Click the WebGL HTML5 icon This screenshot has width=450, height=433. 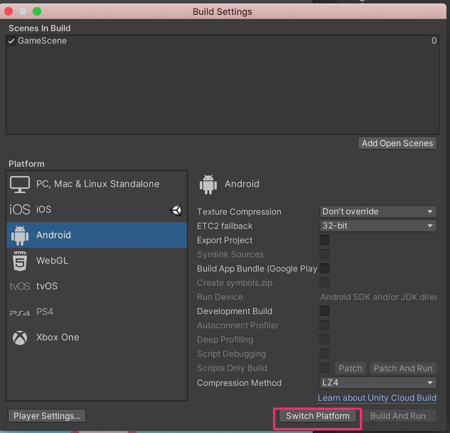(x=20, y=261)
